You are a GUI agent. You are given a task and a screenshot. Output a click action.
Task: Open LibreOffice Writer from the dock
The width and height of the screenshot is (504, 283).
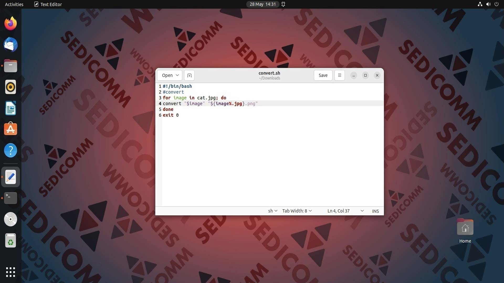[10, 108]
